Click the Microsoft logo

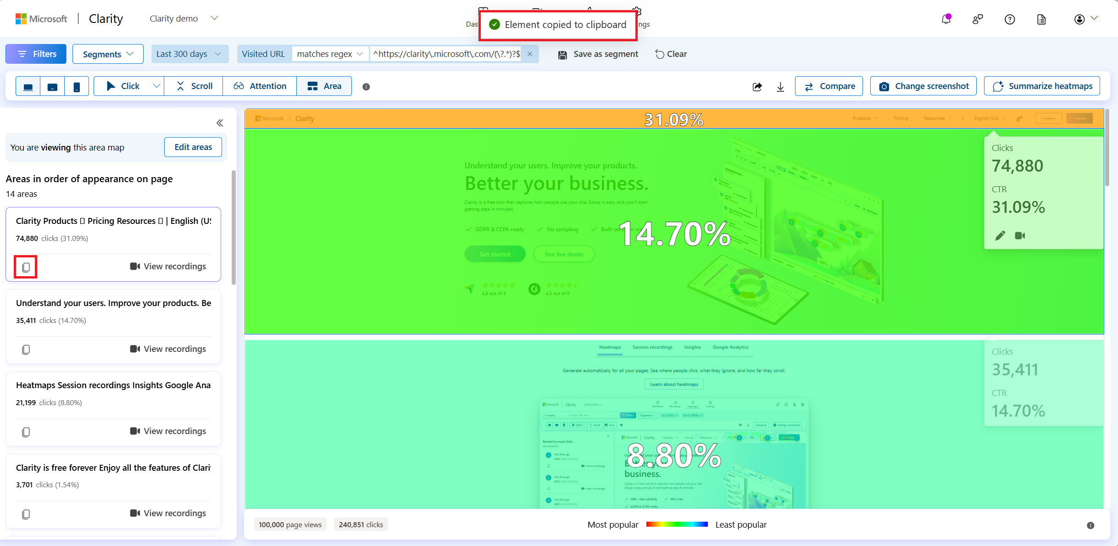[41, 19]
